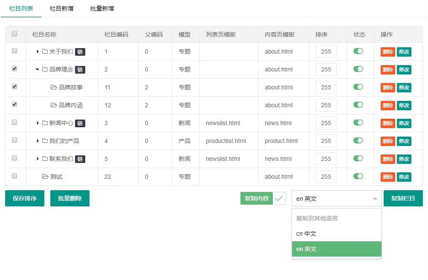Uncheck the 品牌故事 row checkbox
The height and width of the screenshot is (280, 428).
[14, 87]
